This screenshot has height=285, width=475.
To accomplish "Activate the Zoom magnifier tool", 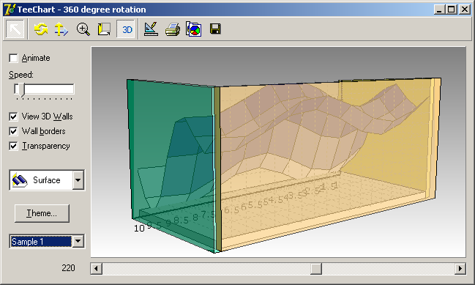I will point(83,29).
